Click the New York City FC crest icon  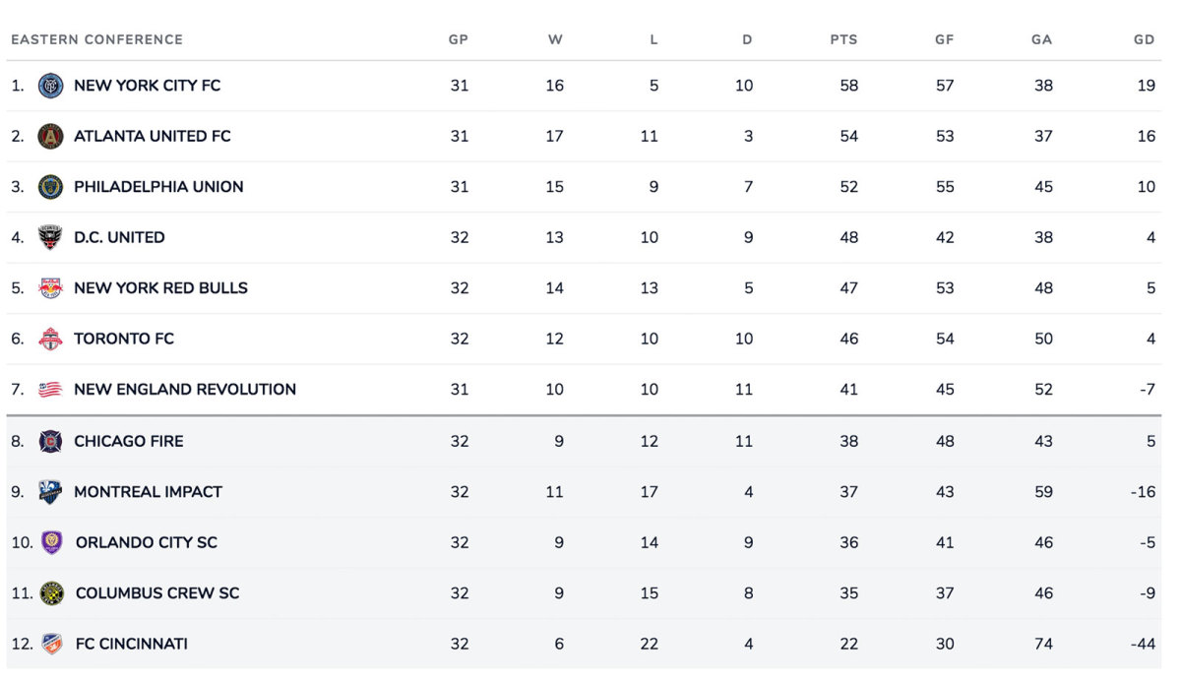tap(50, 86)
